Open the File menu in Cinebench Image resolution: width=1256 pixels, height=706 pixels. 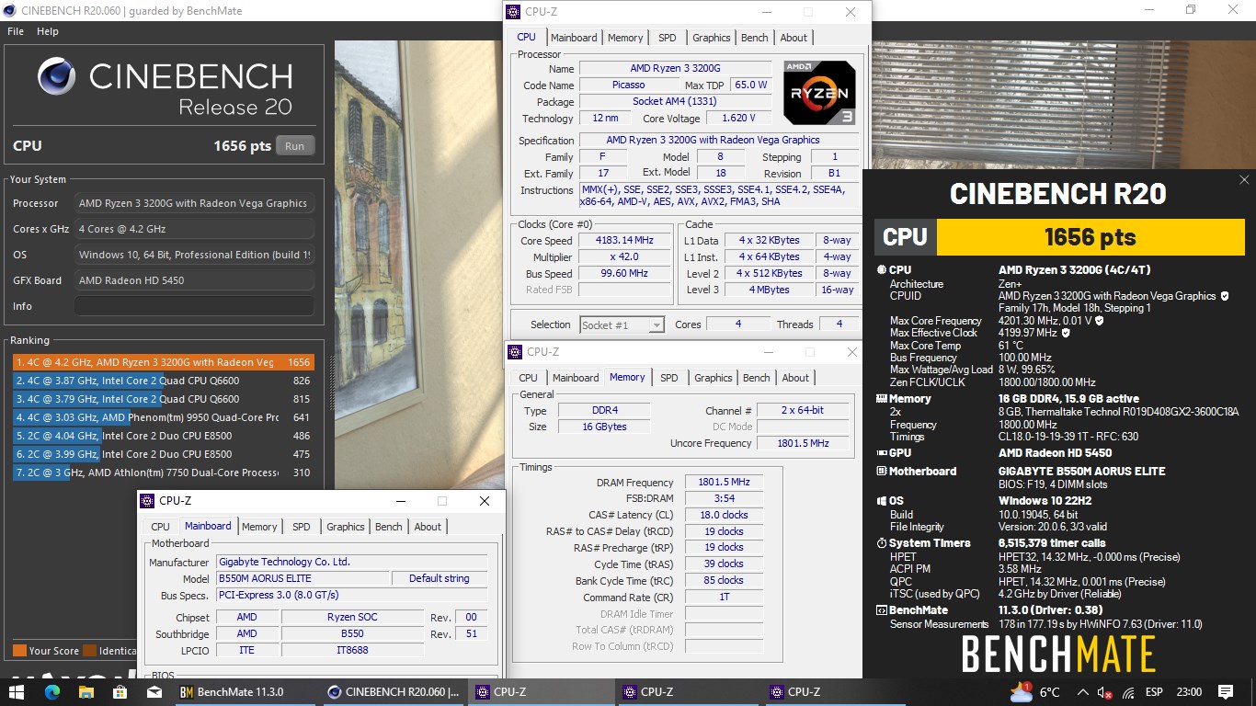[16, 31]
